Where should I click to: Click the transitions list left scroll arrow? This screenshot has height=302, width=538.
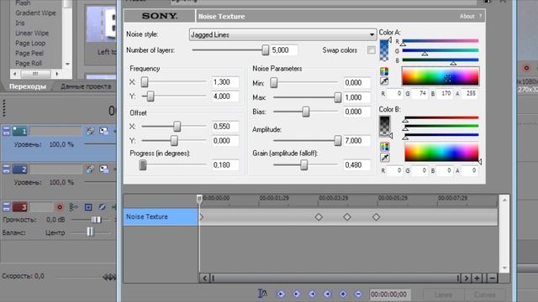[14, 74]
